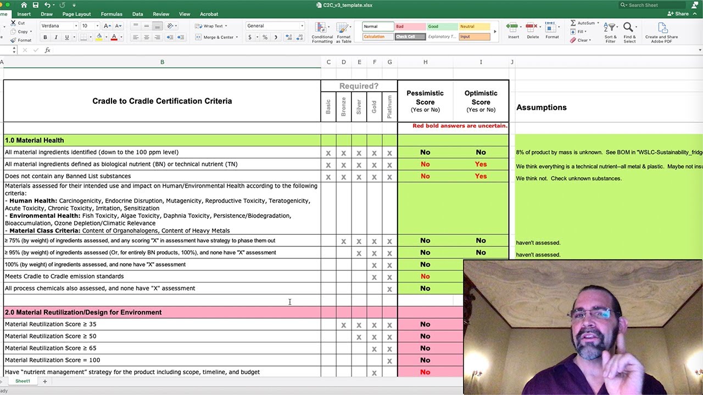Apply percent style to cells

(x=265, y=37)
